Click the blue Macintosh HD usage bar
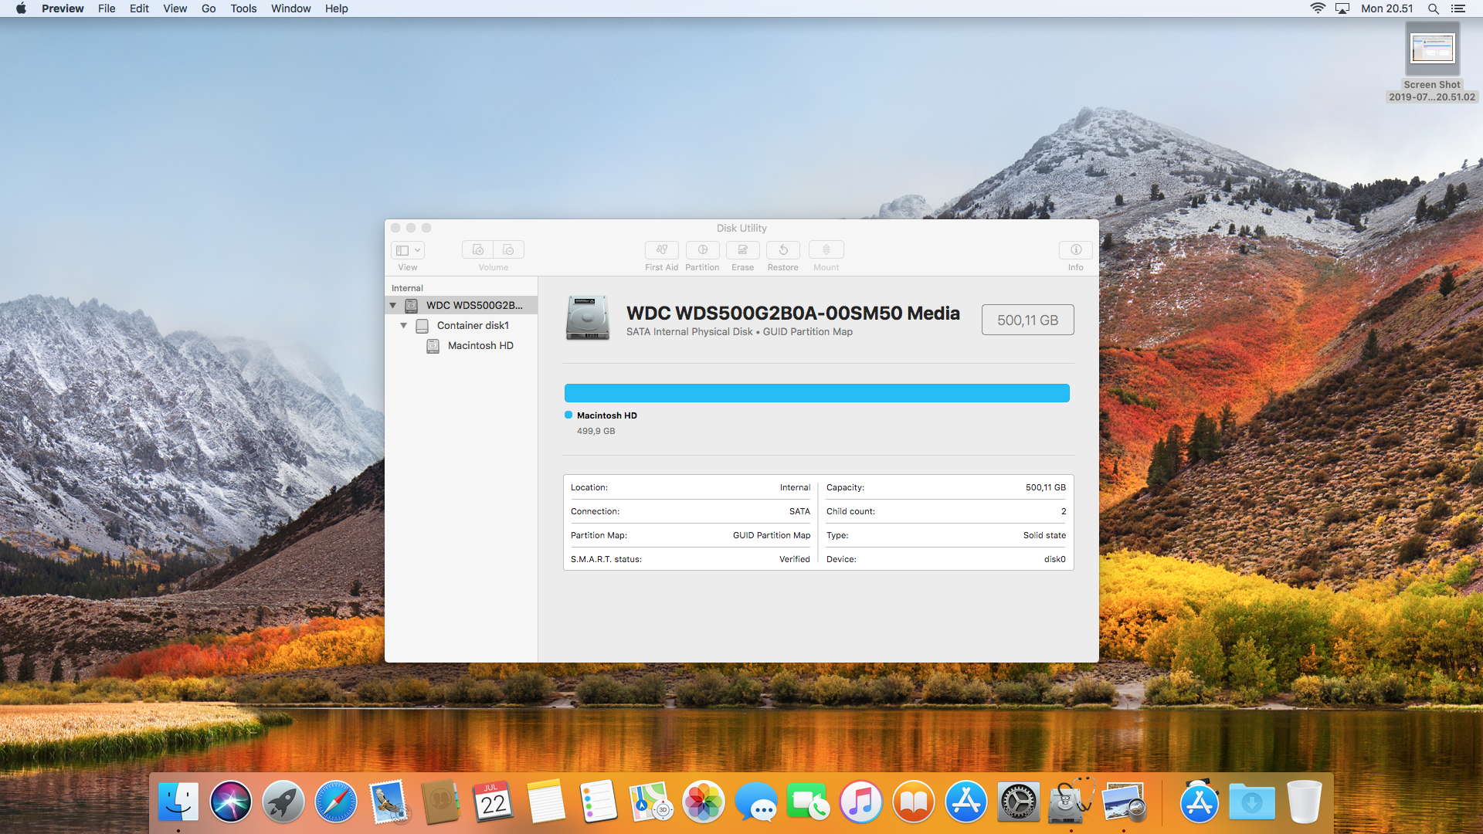Screen dimensions: 1483x834 tap(816, 393)
